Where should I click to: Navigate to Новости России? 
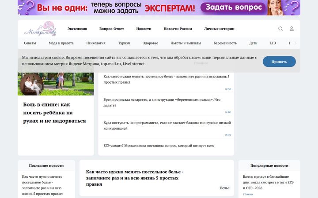[x=178, y=29]
